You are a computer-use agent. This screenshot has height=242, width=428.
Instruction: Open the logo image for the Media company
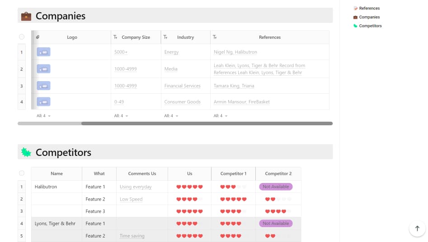tap(43, 69)
